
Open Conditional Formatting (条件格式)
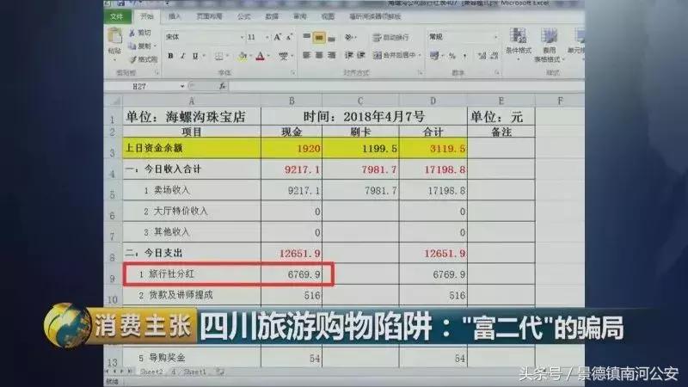click(519, 45)
